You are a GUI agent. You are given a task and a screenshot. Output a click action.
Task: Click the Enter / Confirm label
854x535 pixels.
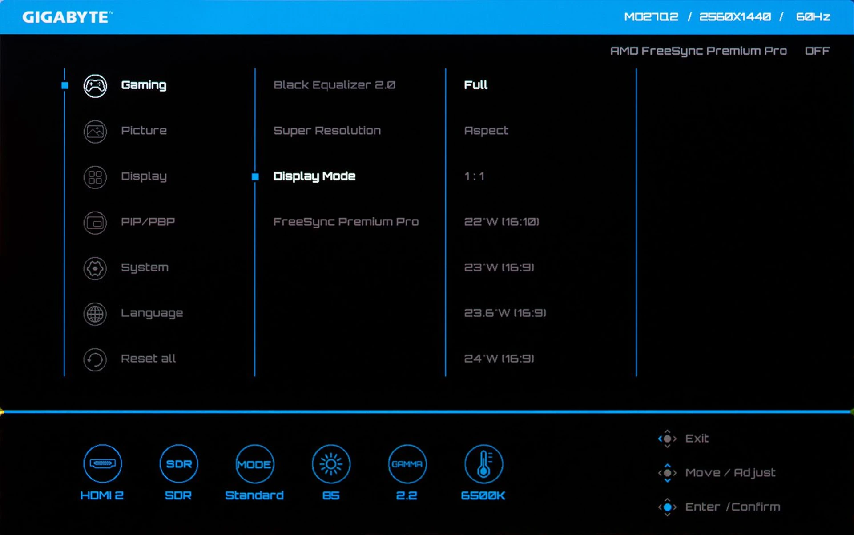733,507
